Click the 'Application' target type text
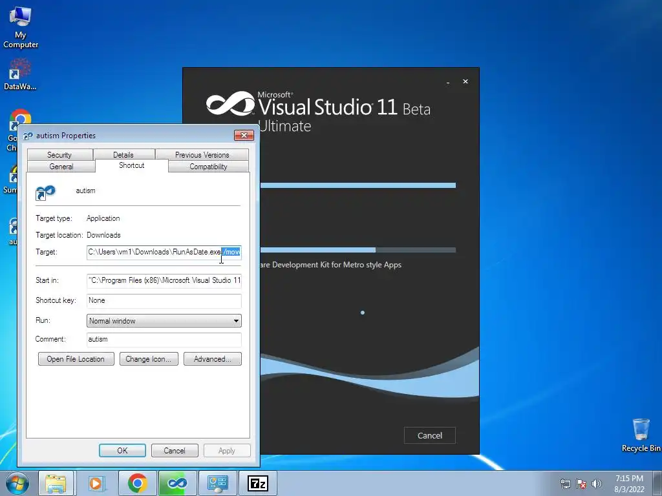 (x=103, y=218)
